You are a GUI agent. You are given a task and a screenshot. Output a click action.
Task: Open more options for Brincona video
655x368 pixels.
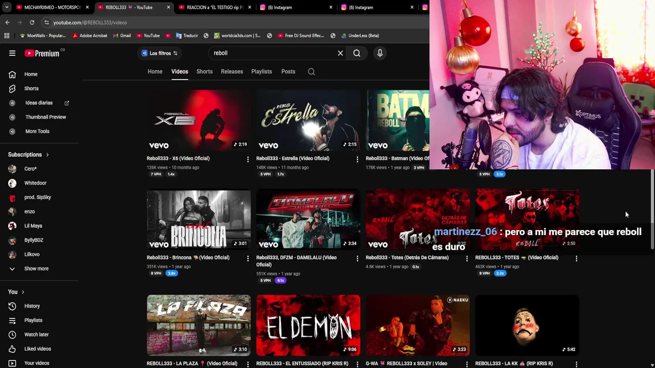tap(248, 259)
